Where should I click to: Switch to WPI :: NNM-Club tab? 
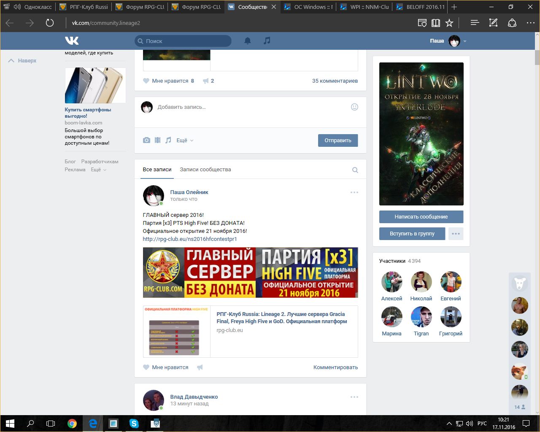365,7
